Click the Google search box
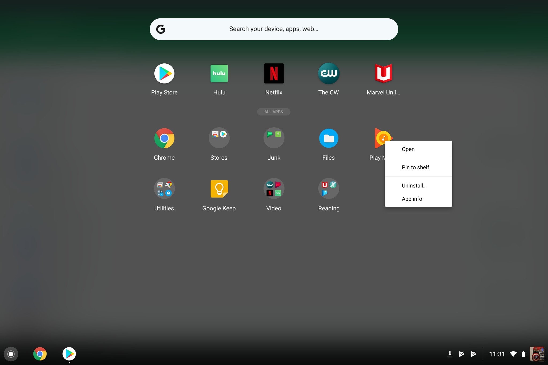548x365 pixels. click(274, 29)
